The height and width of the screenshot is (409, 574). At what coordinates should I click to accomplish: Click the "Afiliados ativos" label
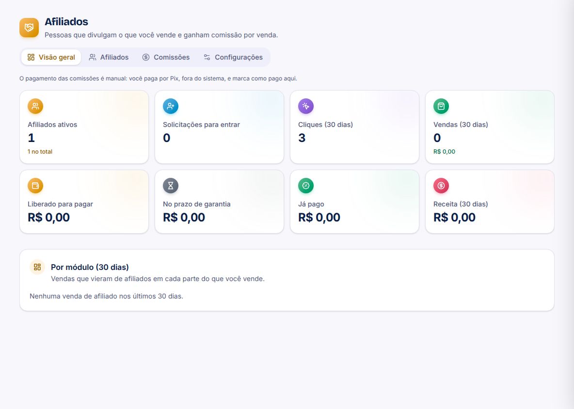(x=52, y=125)
